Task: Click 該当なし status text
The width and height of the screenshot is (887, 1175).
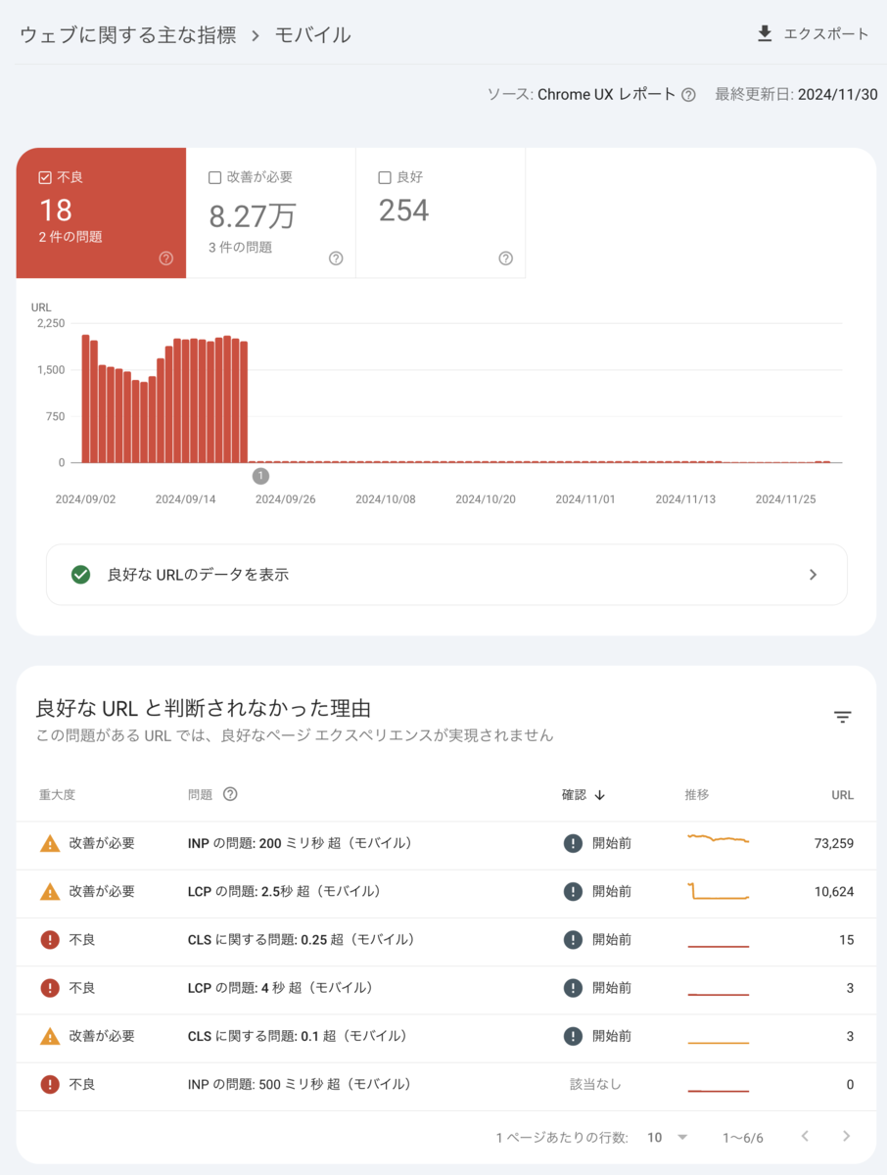Action: click(595, 1084)
